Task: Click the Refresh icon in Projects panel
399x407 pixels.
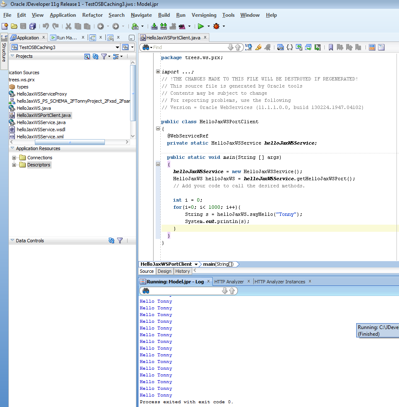Action: (95, 56)
